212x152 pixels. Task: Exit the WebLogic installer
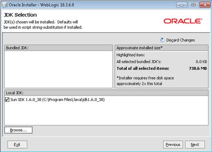coord(17,145)
